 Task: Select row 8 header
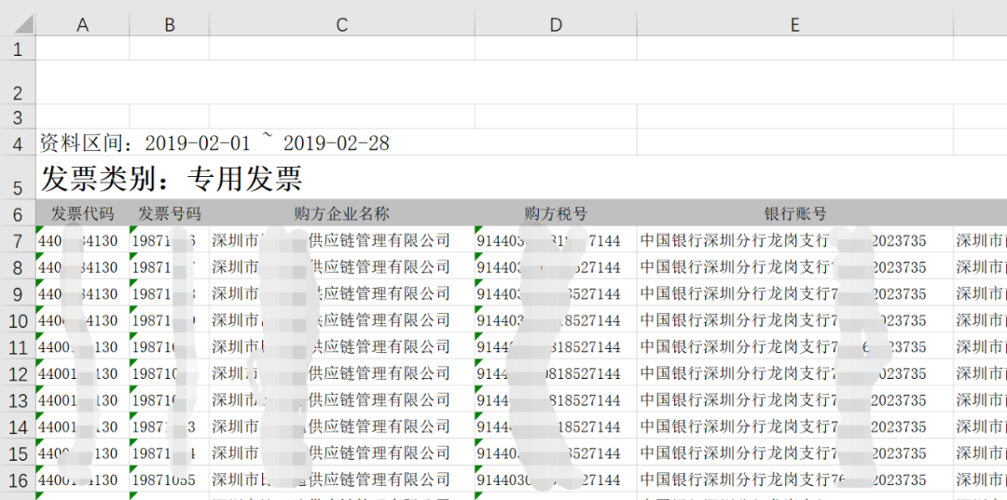coord(18,266)
